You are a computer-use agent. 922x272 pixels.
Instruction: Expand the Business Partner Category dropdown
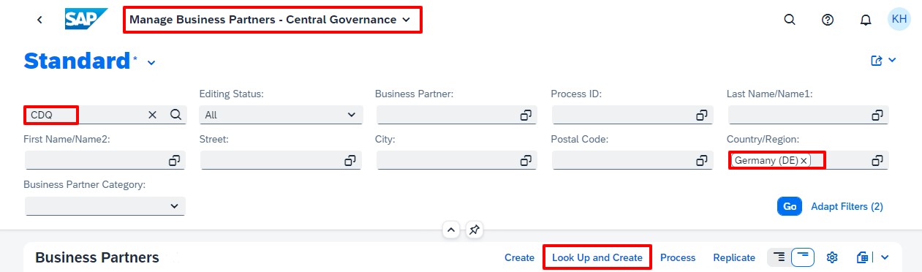pos(105,206)
